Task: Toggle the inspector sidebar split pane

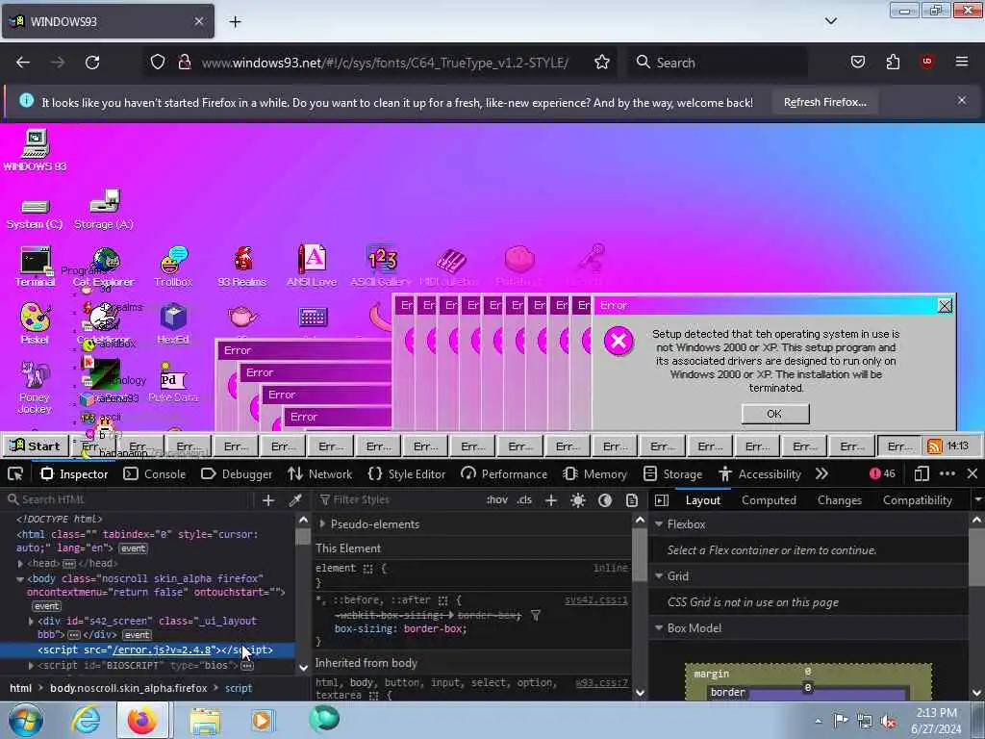Action: (x=662, y=500)
